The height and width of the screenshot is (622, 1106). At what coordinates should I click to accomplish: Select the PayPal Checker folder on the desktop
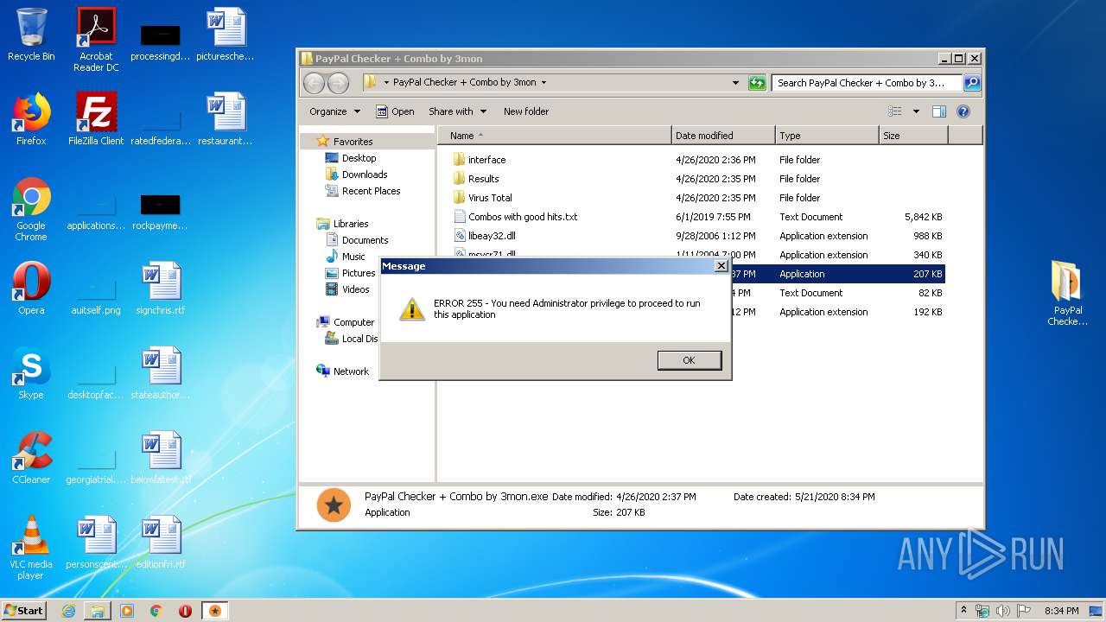point(1068,294)
